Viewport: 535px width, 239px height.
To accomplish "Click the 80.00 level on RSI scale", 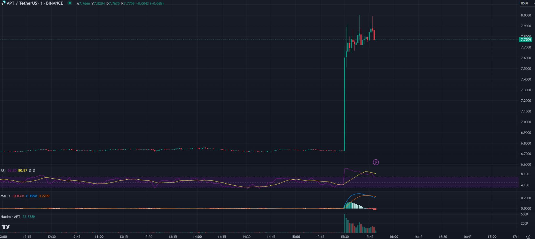I will [525, 174].
